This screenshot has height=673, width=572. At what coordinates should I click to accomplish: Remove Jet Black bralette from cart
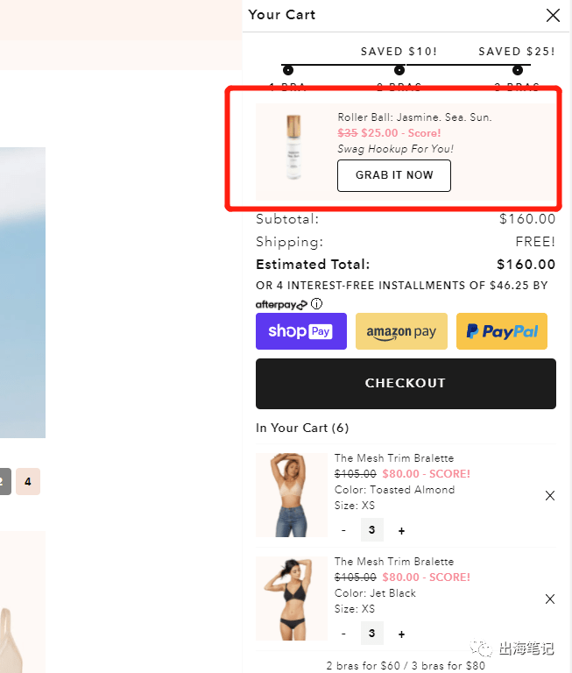tap(550, 599)
